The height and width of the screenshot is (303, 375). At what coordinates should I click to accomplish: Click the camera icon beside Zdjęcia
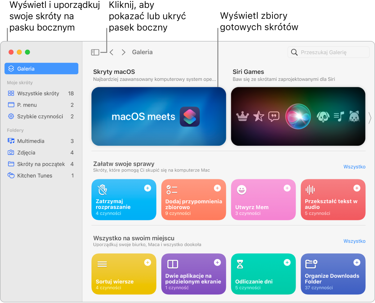(x=11, y=152)
